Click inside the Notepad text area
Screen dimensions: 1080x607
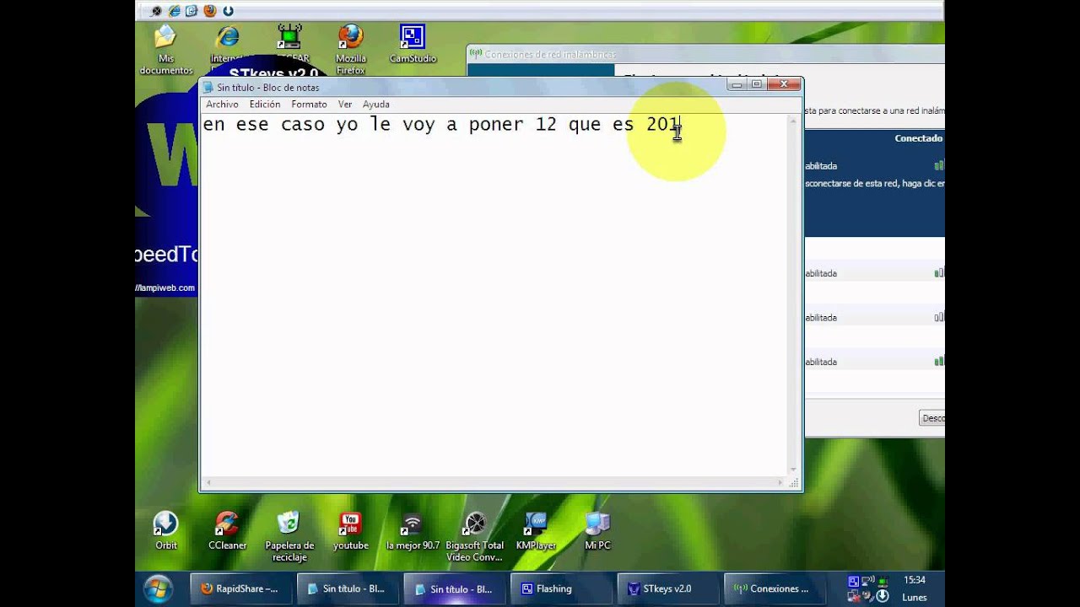pos(494,295)
